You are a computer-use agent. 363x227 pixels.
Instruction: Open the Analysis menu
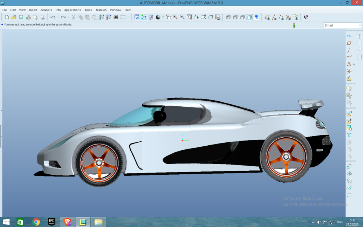click(x=46, y=10)
